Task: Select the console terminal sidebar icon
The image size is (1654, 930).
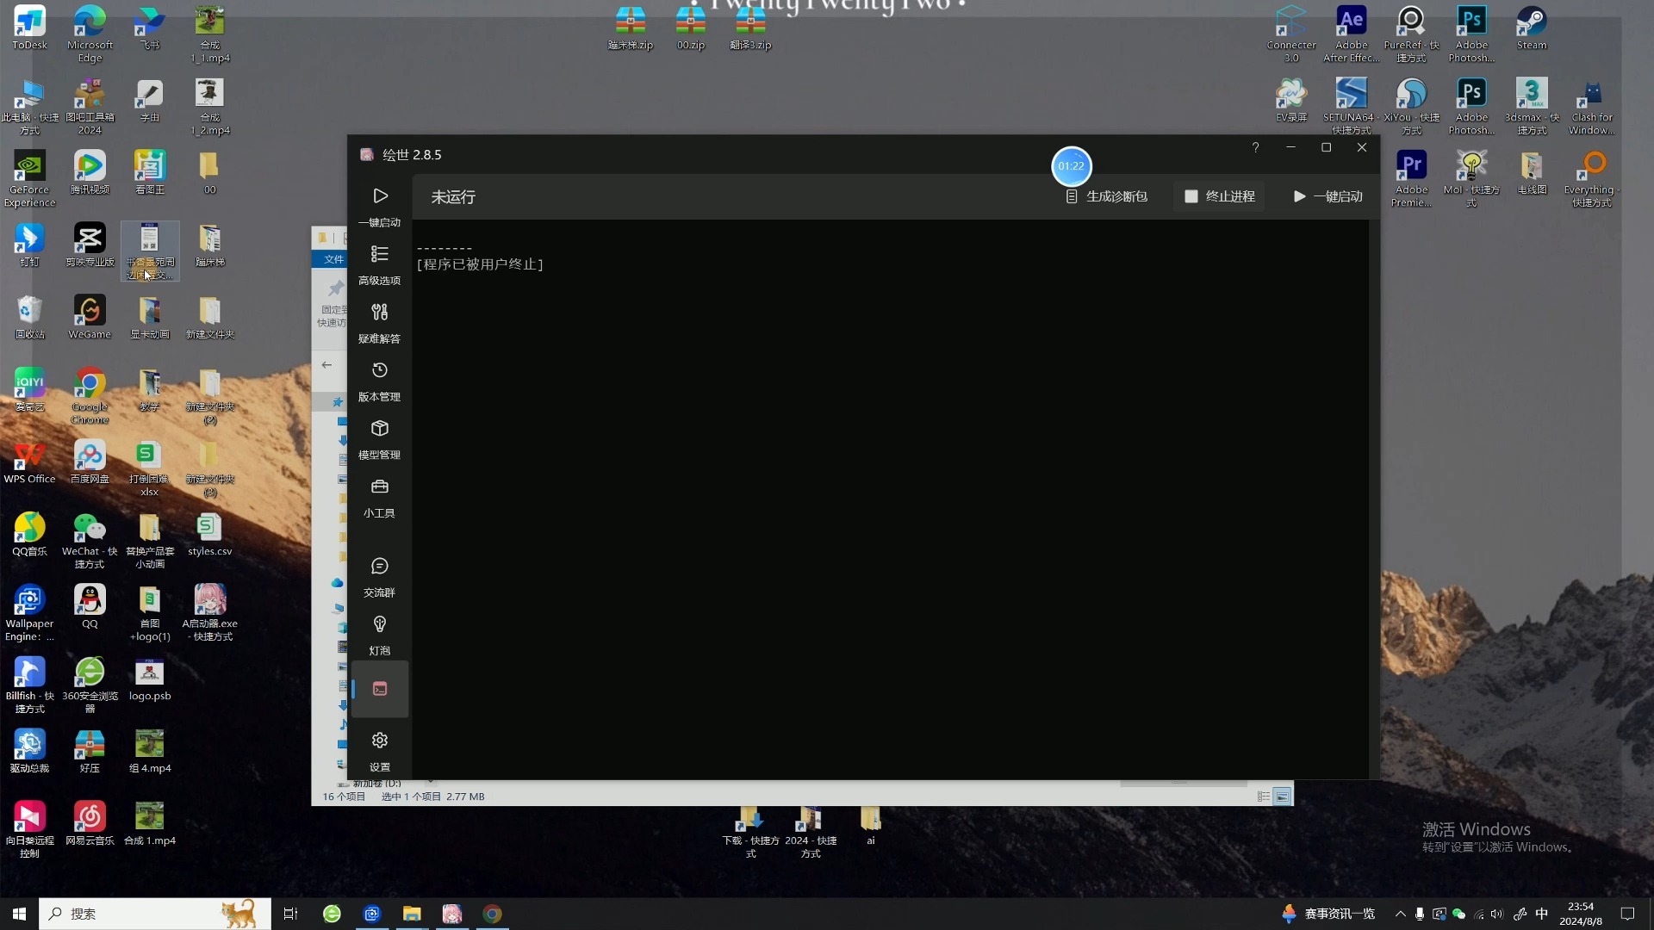Action: (379, 689)
